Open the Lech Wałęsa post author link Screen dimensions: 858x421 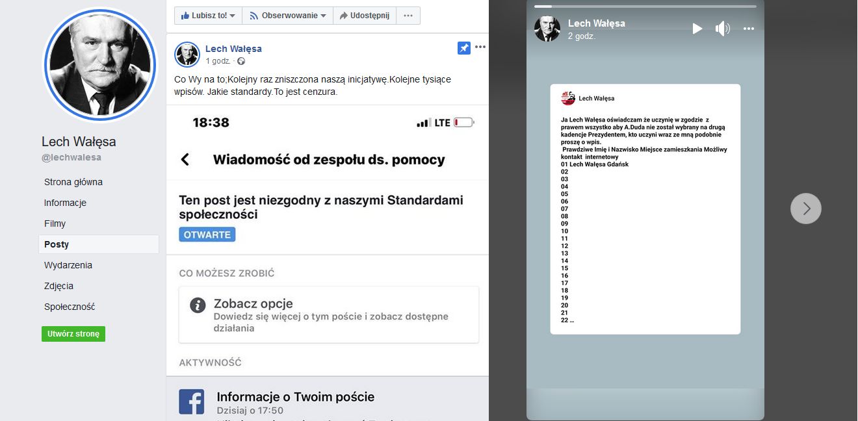coord(233,49)
